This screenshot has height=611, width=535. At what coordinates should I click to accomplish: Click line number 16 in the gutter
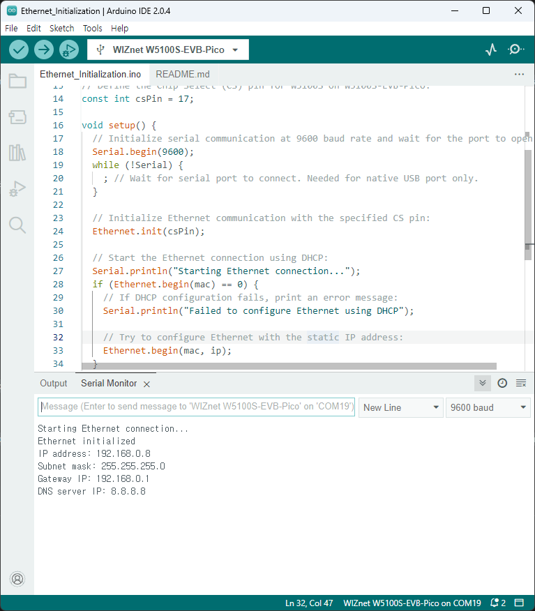tap(58, 125)
